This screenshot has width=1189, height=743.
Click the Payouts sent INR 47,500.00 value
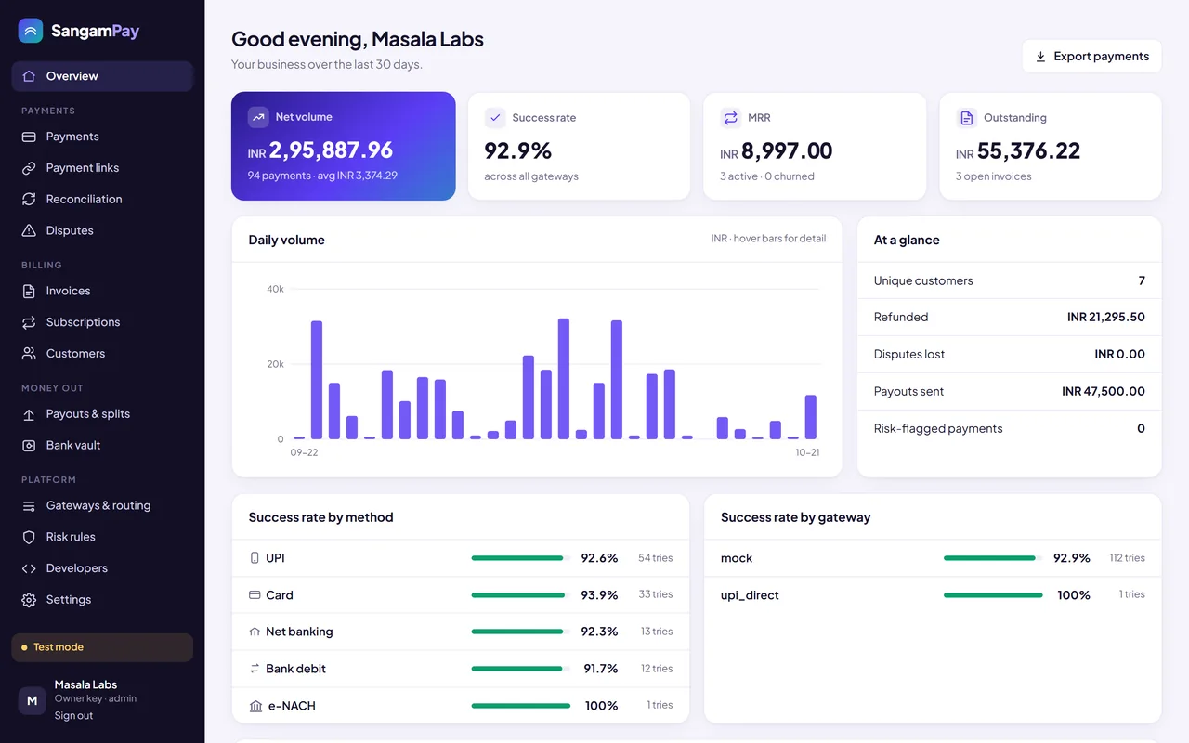(x=1104, y=392)
